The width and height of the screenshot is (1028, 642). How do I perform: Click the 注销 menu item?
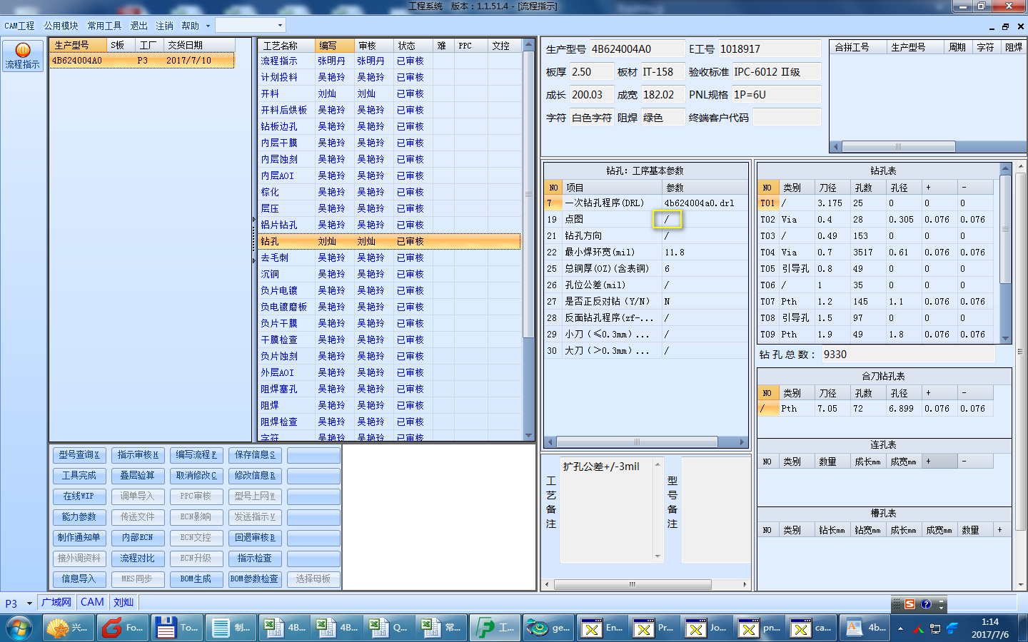[x=164, y=26]
